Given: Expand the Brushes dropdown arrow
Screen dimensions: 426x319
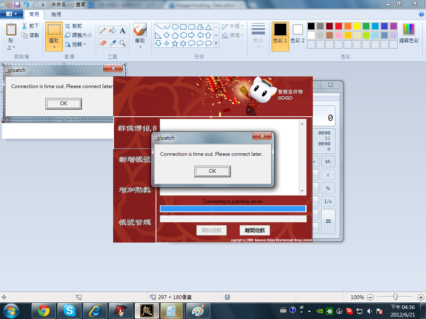Looking at the screenshot, I should pyautogui.click(x=140, y=47).
